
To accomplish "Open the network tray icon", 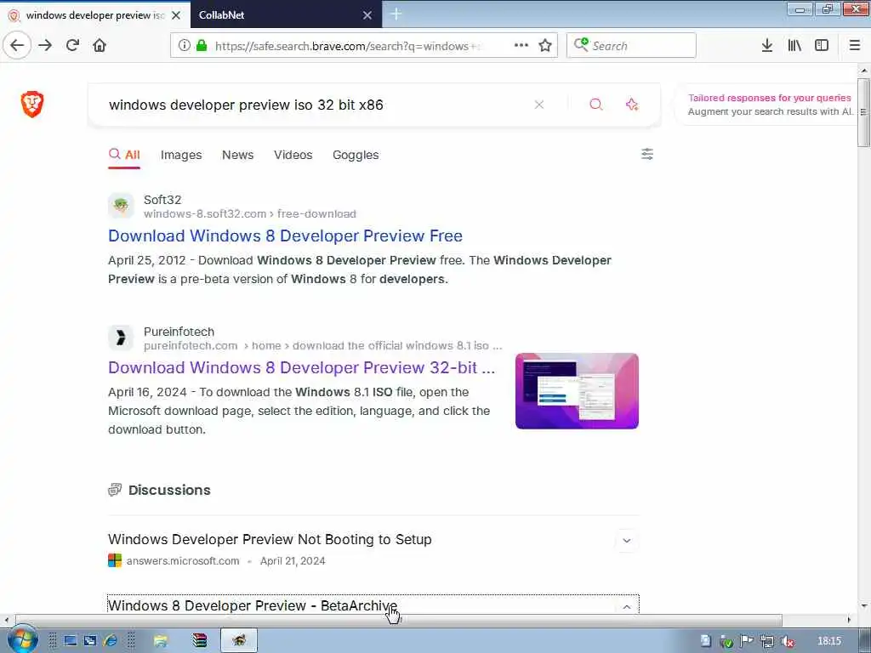I will (x=767, y=641).
